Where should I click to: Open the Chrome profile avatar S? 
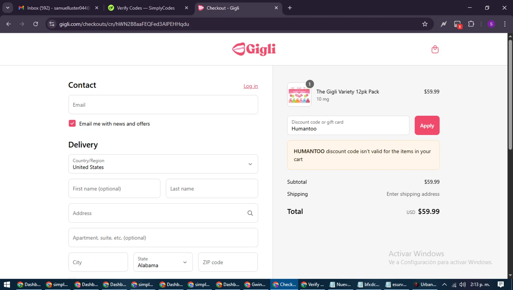coord(491,24)
